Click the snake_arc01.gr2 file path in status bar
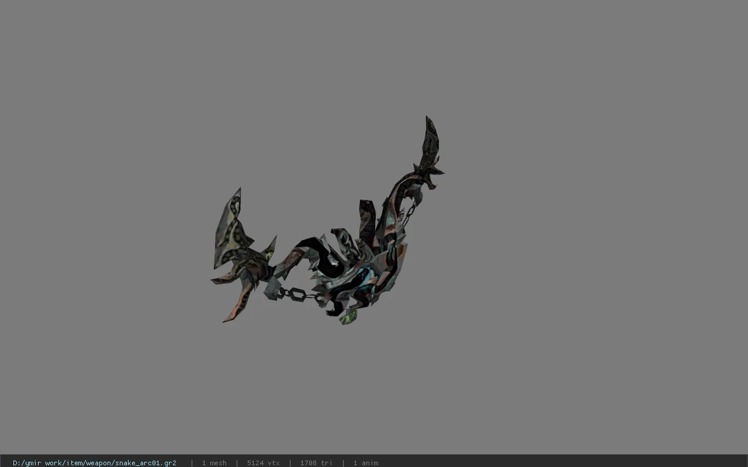This screenshot has height=467, width=748. click(95, 463)
